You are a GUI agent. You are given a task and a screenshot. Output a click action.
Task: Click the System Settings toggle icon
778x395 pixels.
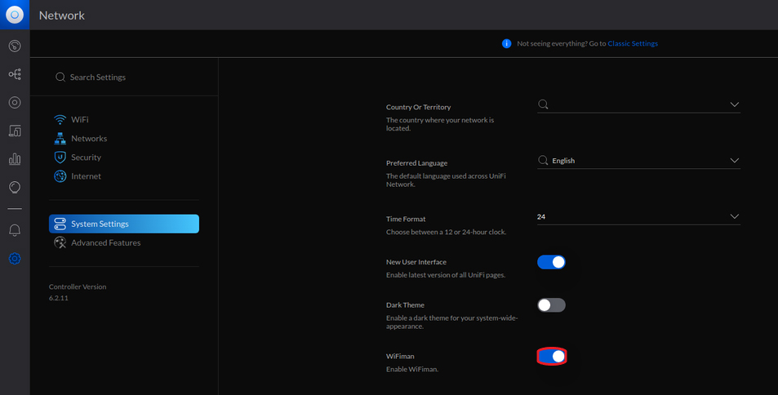pos(60,224)
